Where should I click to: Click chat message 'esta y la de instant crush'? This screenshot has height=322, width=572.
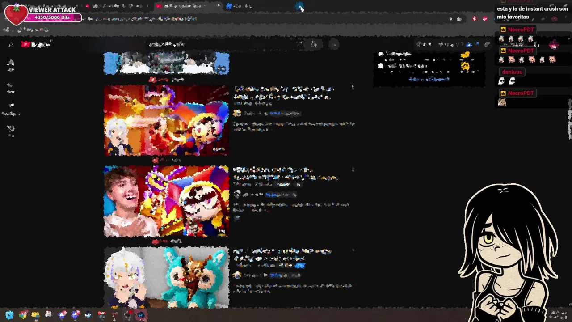(532, 13)
